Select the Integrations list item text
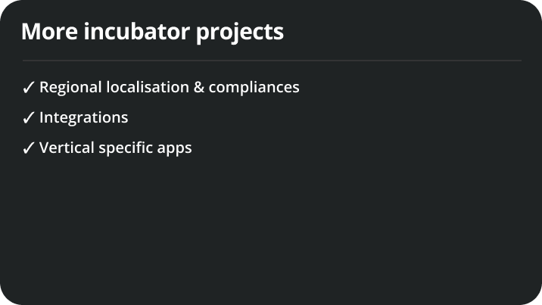Screen dimensions: 542x305 pos(84,117)
